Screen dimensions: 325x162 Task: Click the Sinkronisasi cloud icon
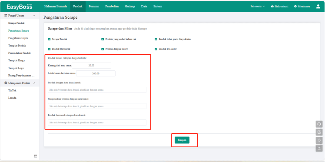pyautogui.click(x=272, y=7)
